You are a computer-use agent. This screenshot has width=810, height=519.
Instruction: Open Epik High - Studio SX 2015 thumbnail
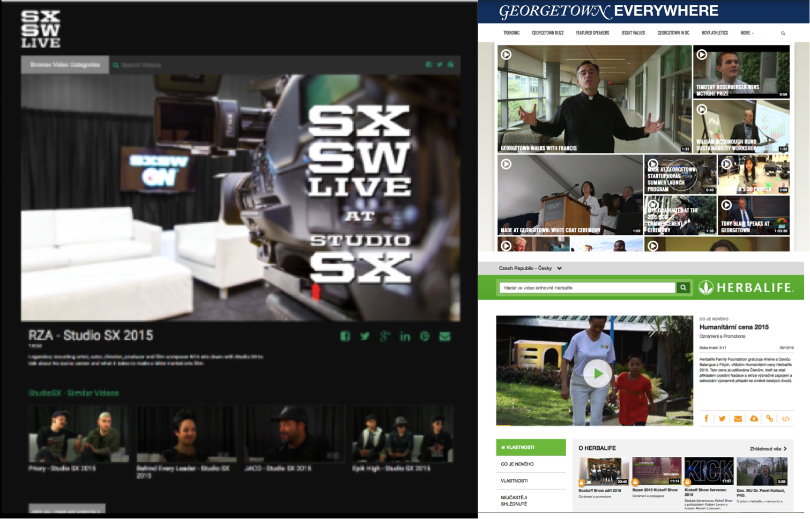[x=403, y=434]
